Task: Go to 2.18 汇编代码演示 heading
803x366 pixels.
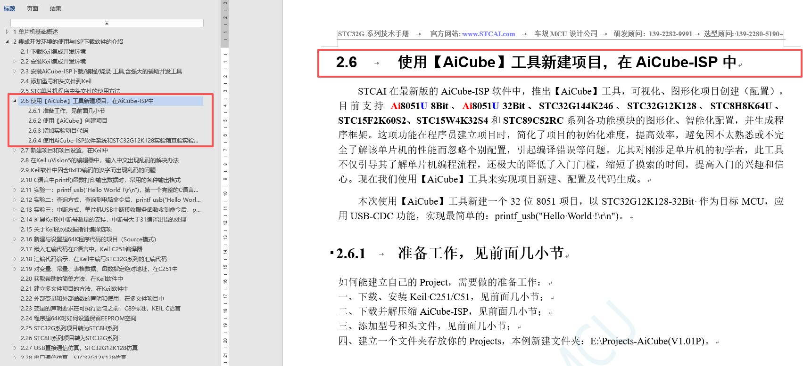Action: pyautogui.click(x=94, y=259)
